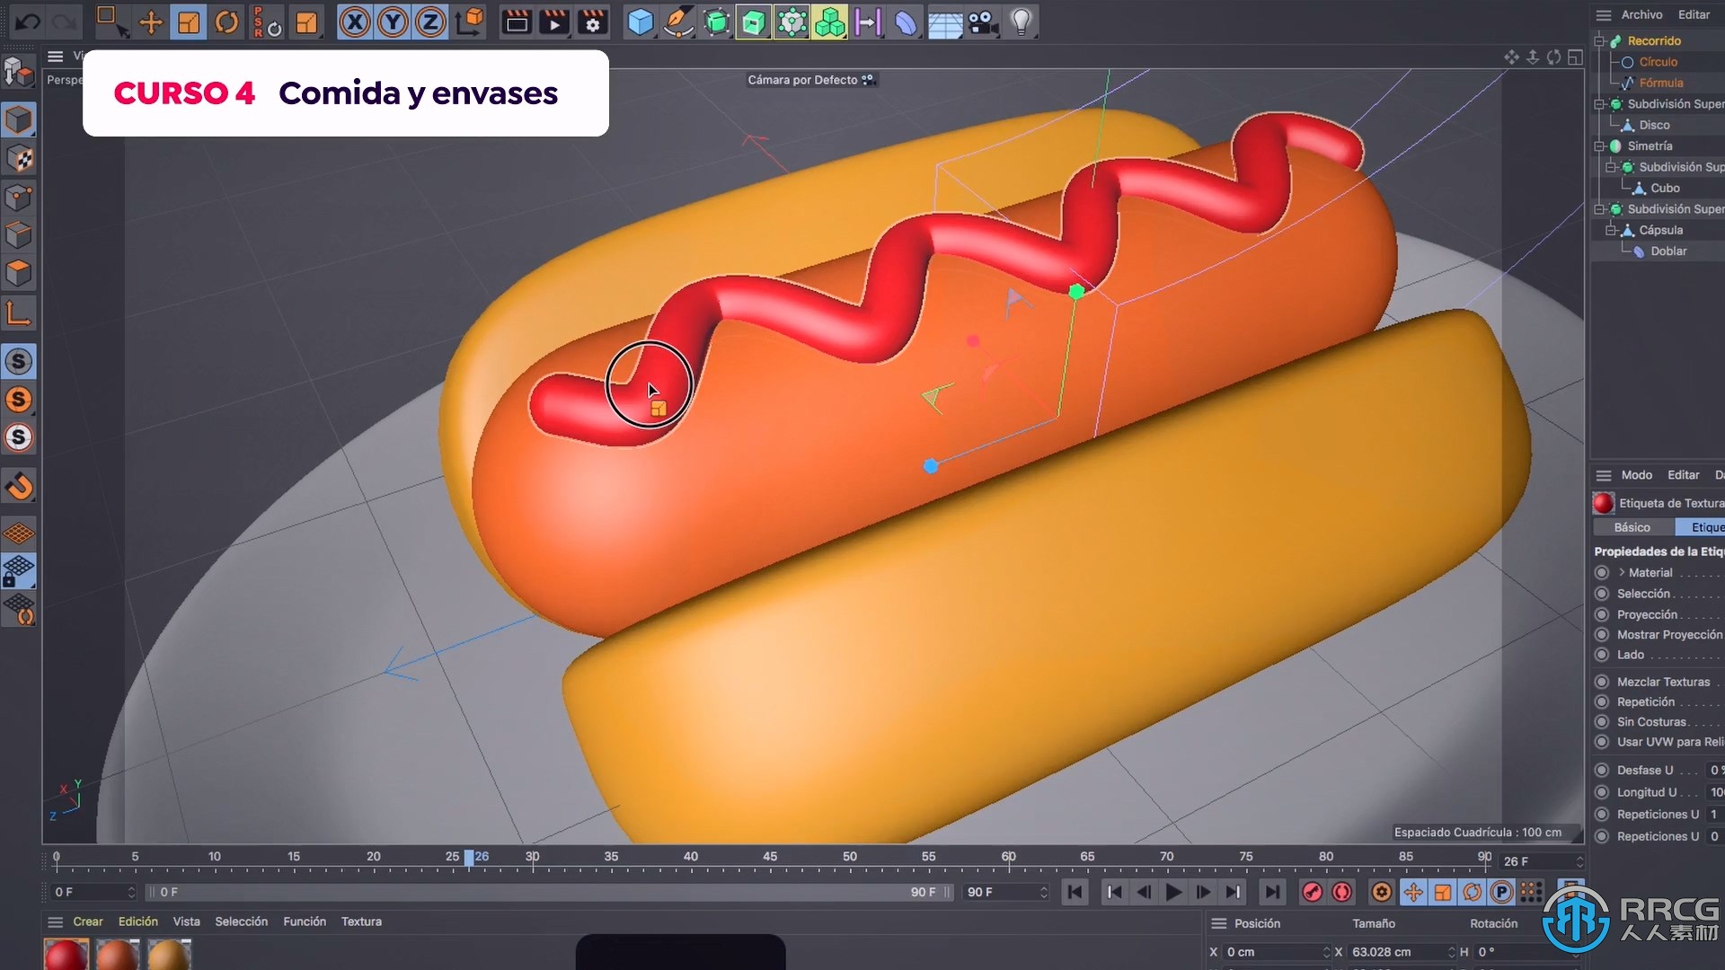Click Record Active Objects key icon
The image size is (1725, 970).
pos(1312,892)
